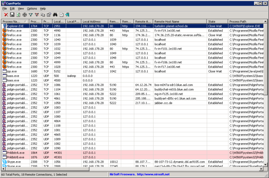Image resolution: width=269 pixels, height=178 pixels.
Task: Open the nirsoft.net link in status bar
Action: click(x=153, y=174)
